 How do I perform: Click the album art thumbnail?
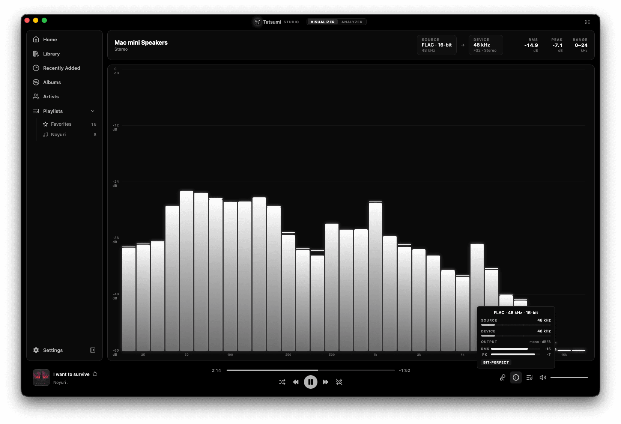click(x=41, y=377)
